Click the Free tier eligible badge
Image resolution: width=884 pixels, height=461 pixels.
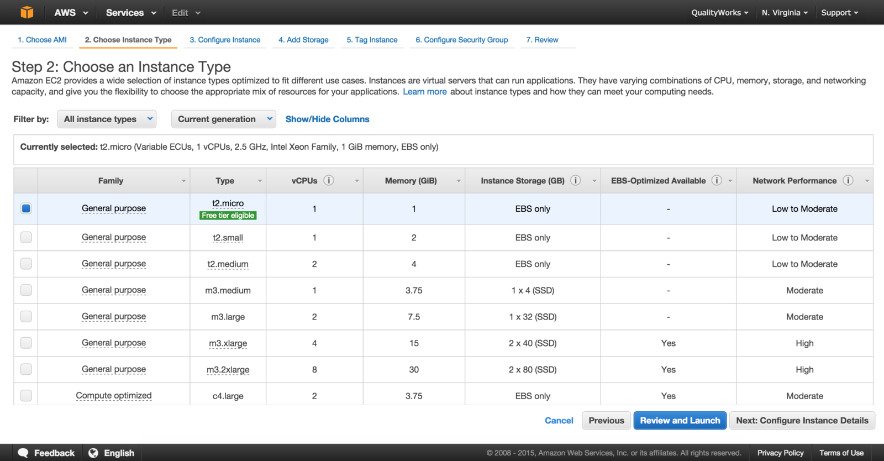coord(228,216)
